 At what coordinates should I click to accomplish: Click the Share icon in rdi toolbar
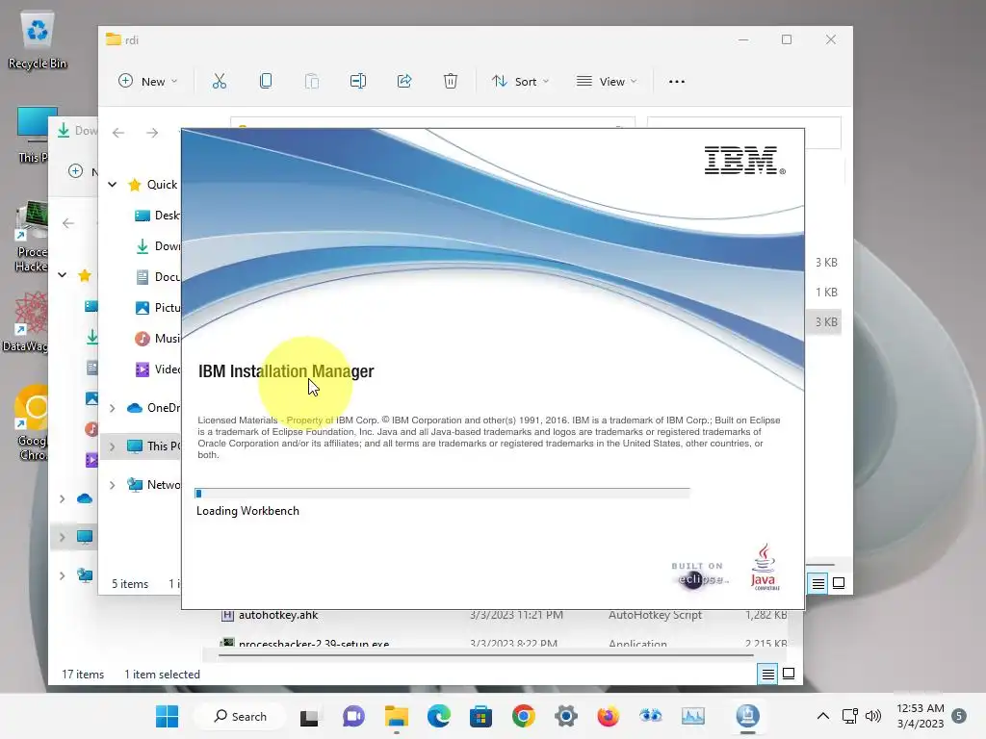[x=404, y=81]
